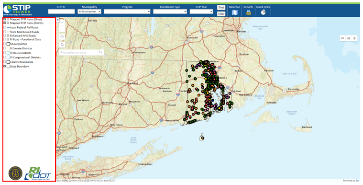Open the Investment Type dropdown
The height and width of the screenshot is (185, 363).
pyautogui.click(x=170, y=12)
